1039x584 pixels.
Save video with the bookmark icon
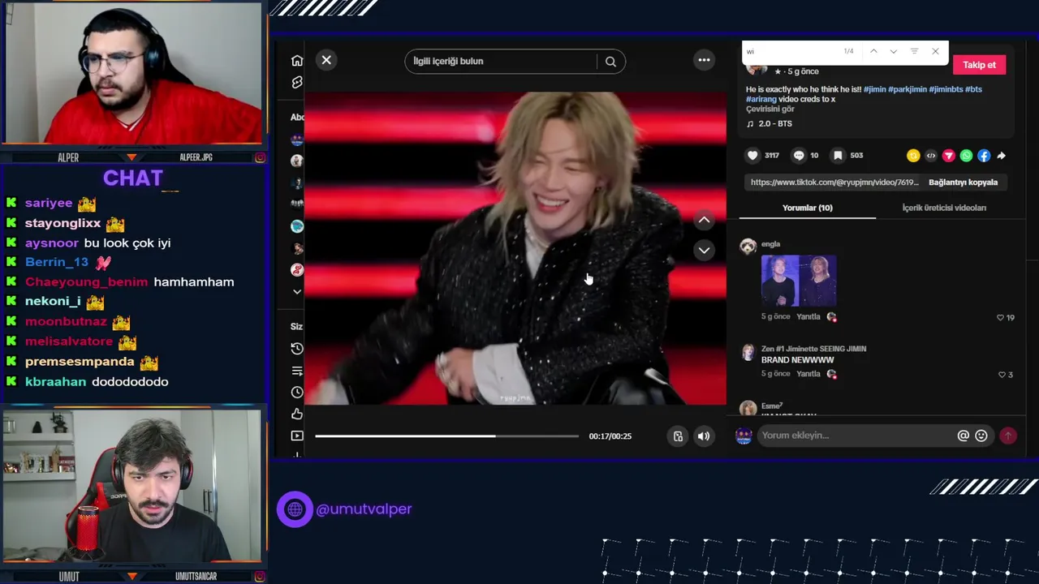(x=838, y=156)
